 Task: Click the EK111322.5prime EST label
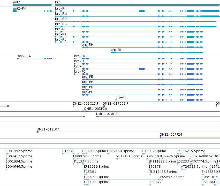[162, 161]
